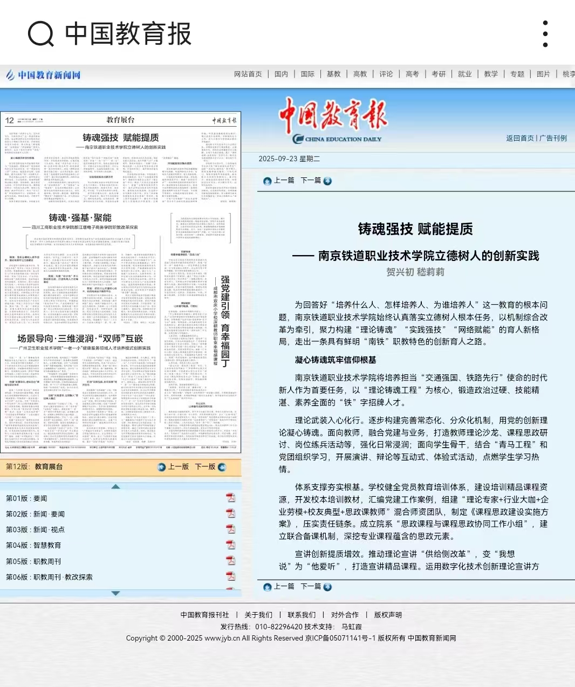
Task: Open 教学 navigation item
Action: point(491,74)
